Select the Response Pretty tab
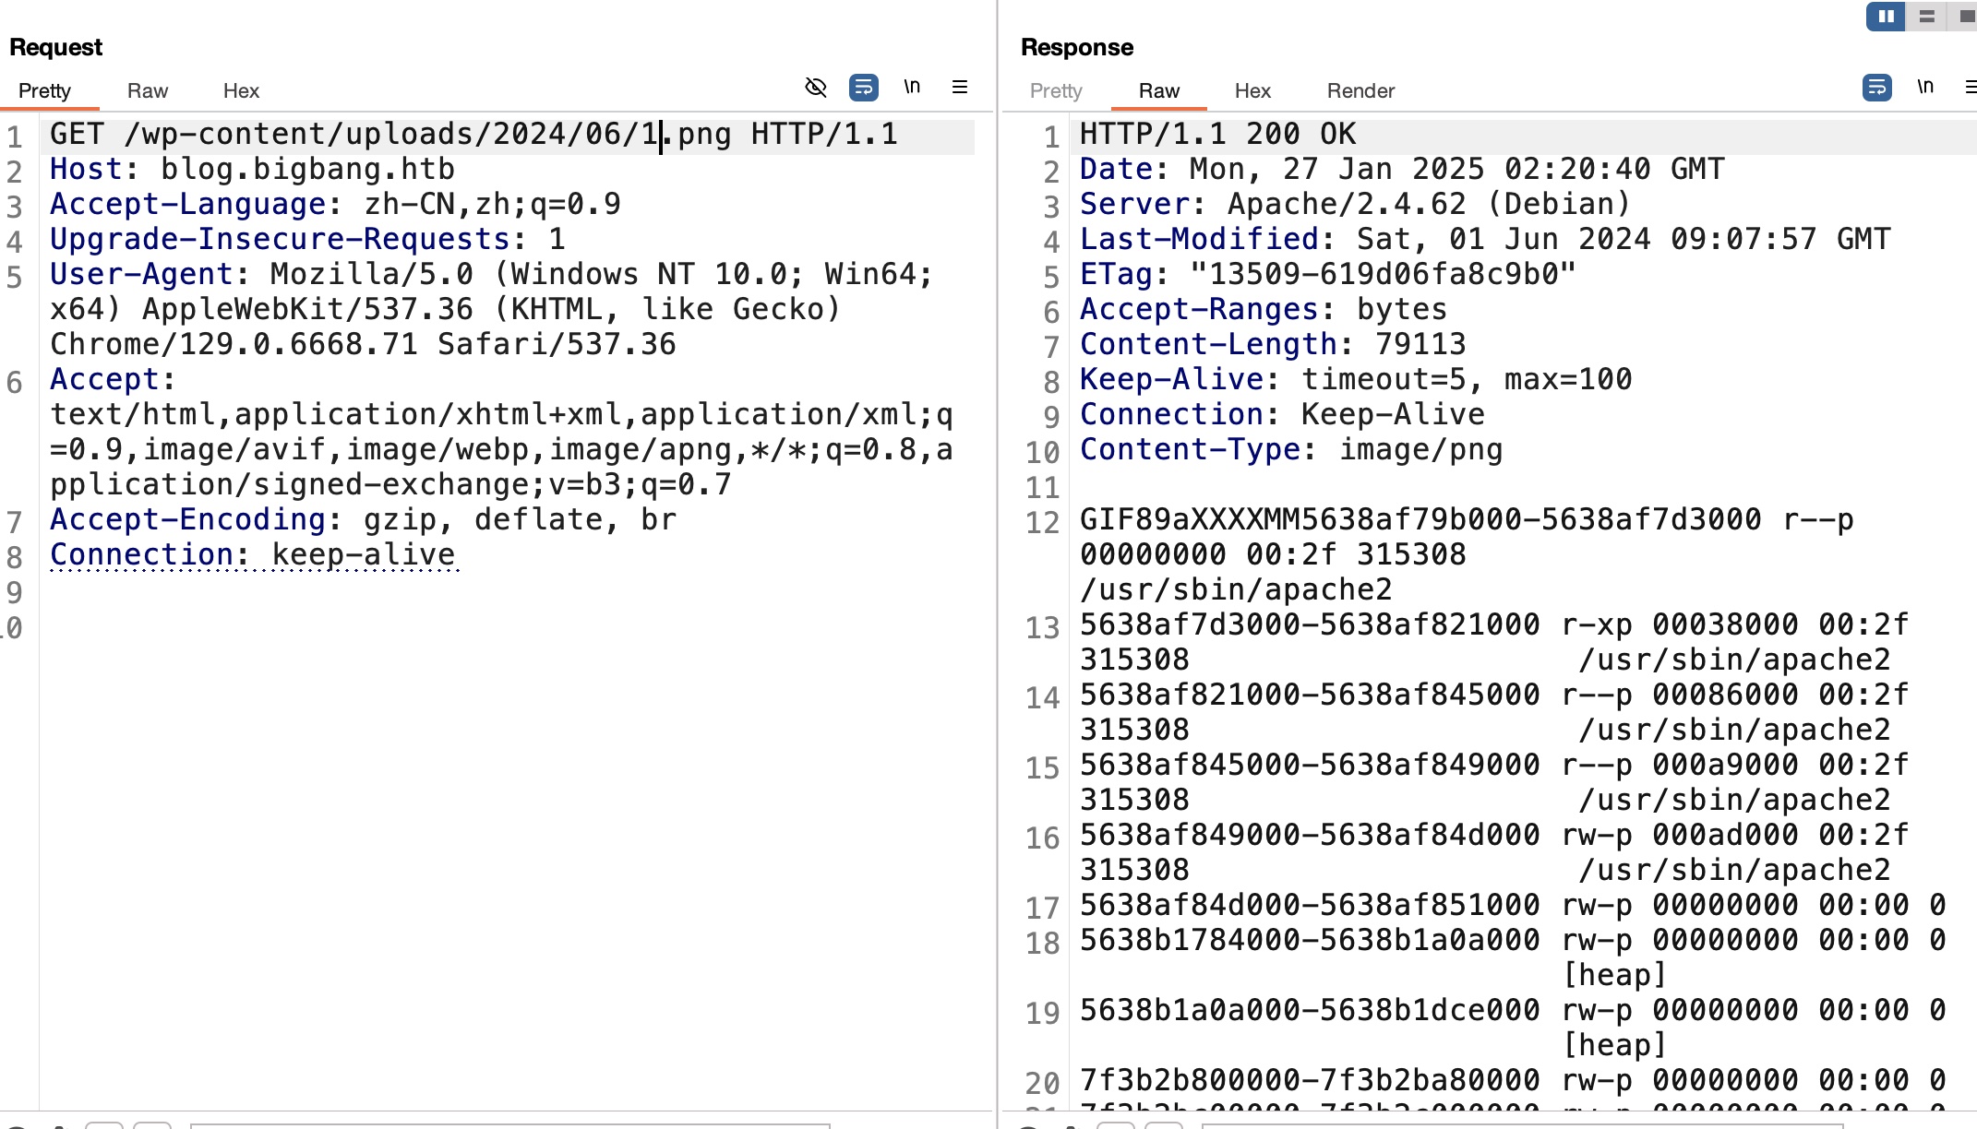This screenshot has width=1977, height=1129. tap(1056, 90)
